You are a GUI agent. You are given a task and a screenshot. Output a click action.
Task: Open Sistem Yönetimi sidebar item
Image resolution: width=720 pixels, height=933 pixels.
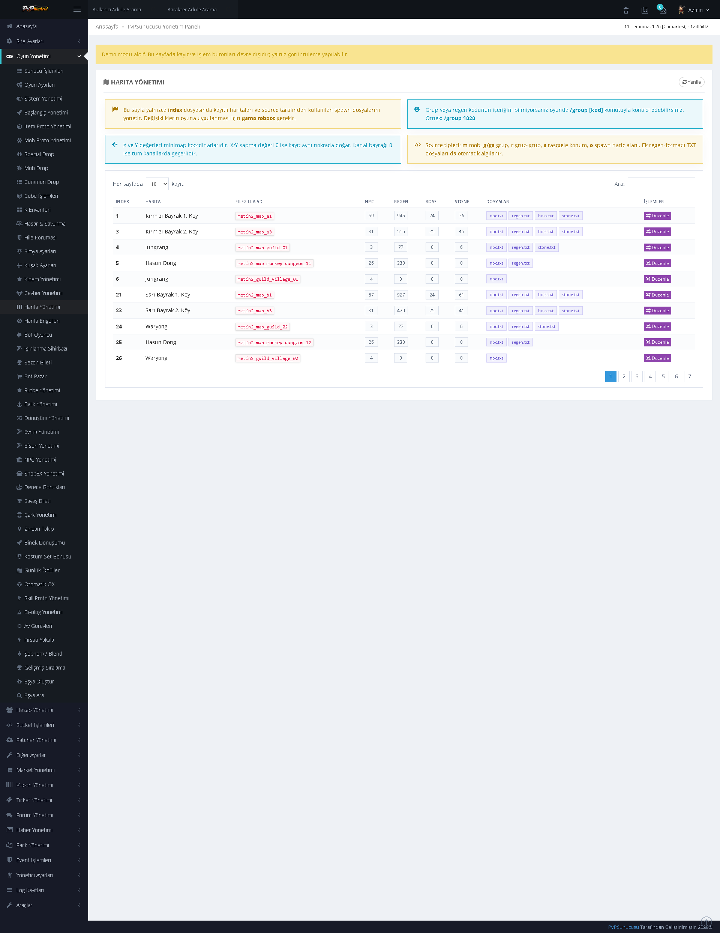point(44,99)
